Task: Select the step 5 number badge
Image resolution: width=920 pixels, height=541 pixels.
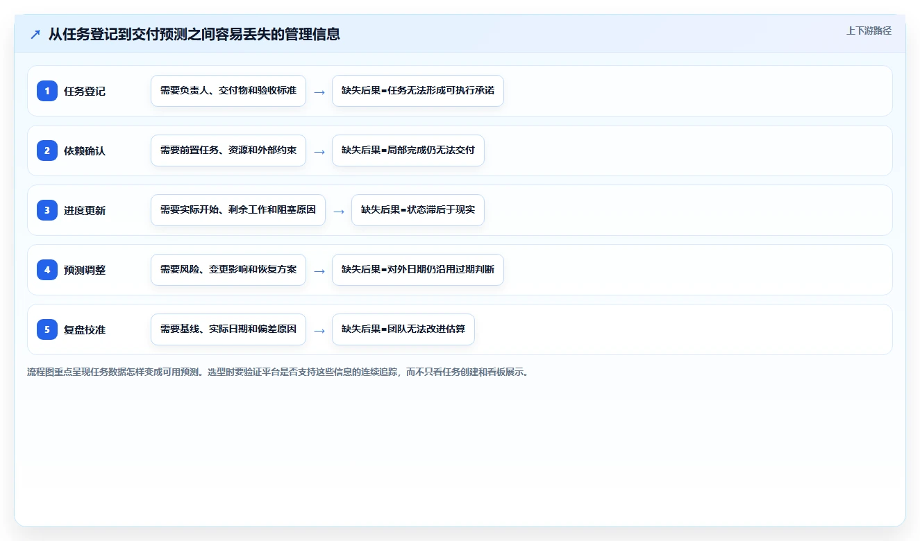Action: [x=47, y=329]
